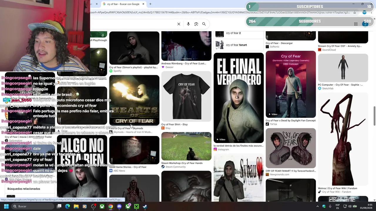The width and height of the screenshot is (376, 211).
Task: Click the Etsy source icon
Action: (x=163, y=128)
